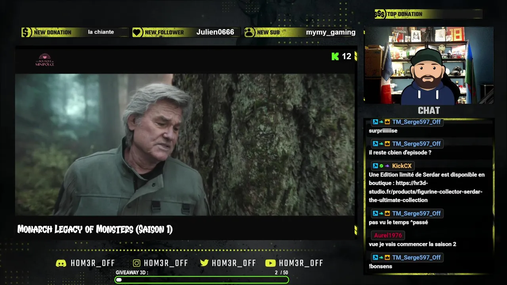Click the giveaway progress bar white knob
The height and width of the screenshot is (285, 507).
[x=119, y=280]
